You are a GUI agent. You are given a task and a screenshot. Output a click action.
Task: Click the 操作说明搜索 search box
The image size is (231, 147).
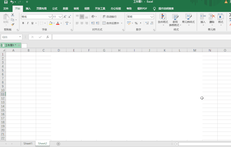166,9
